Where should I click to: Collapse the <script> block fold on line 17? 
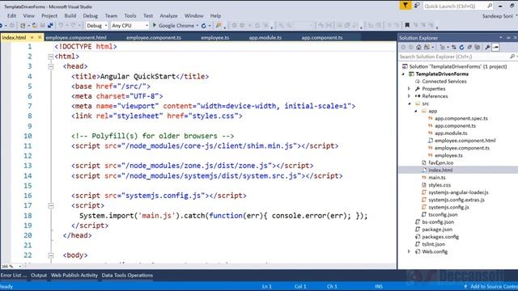coord(50,206)
